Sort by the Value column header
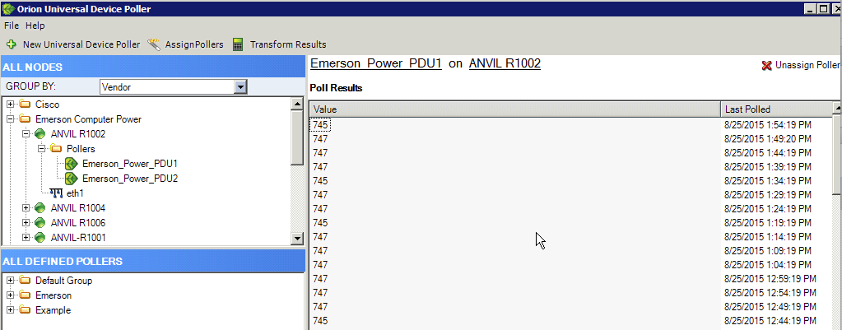The height and width of the screenshot is (330, 842). pos(515,109)
